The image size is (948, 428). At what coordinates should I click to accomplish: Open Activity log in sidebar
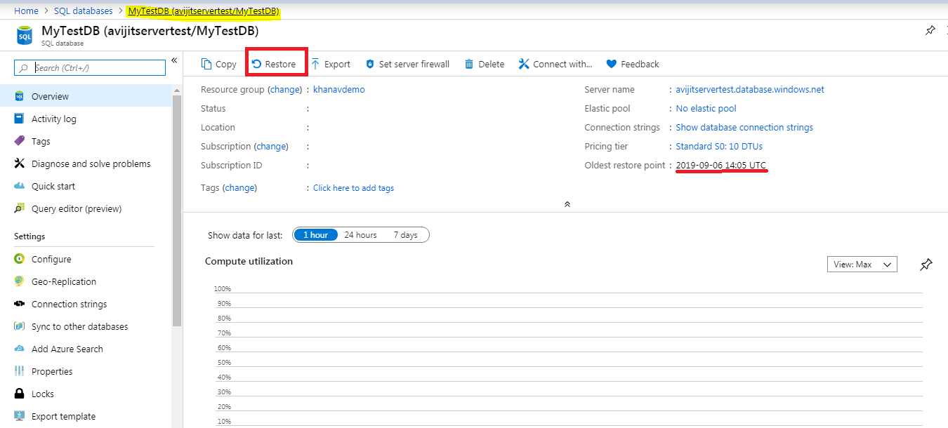pyautogui.click(x=53, y=119)
